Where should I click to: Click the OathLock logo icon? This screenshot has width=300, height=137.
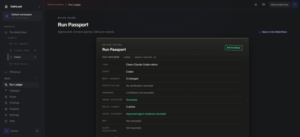click(6, 7)
